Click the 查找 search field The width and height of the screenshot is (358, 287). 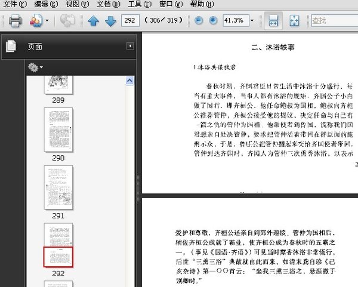[x=335, y=20]
